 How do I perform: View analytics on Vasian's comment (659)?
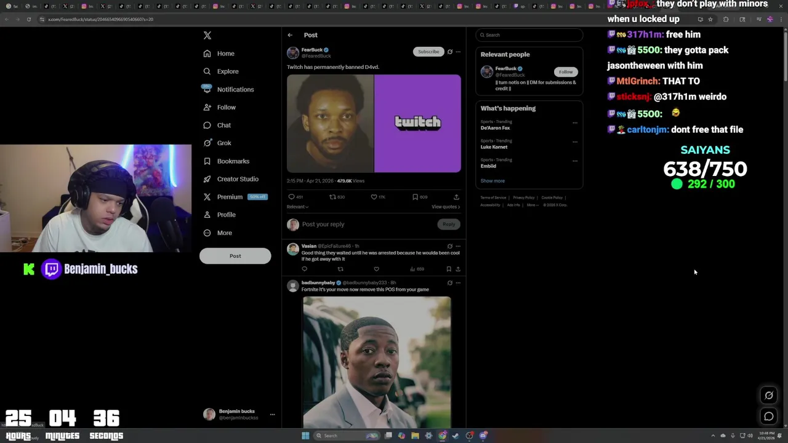(417, 269)
